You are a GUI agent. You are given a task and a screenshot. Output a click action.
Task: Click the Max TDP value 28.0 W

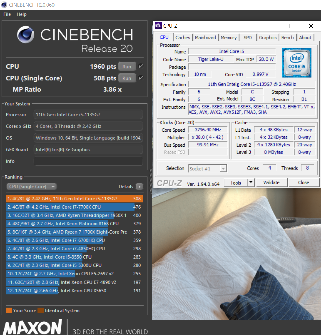(266, 59)
